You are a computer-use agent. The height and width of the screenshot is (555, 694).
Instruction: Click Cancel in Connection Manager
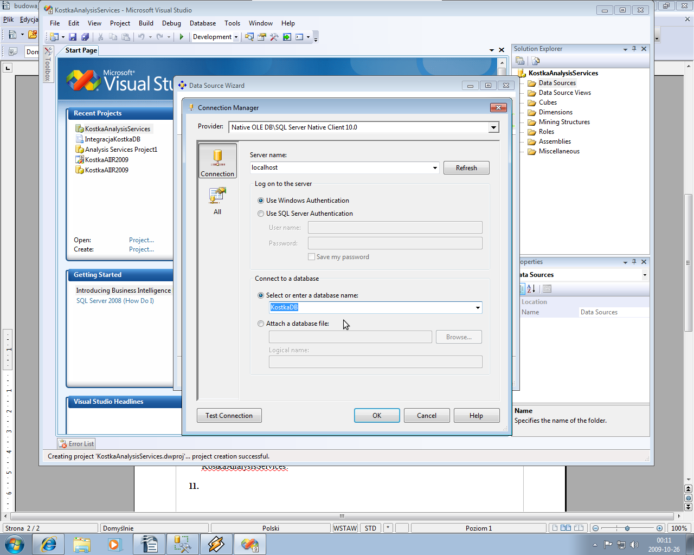tap(427, 416)
